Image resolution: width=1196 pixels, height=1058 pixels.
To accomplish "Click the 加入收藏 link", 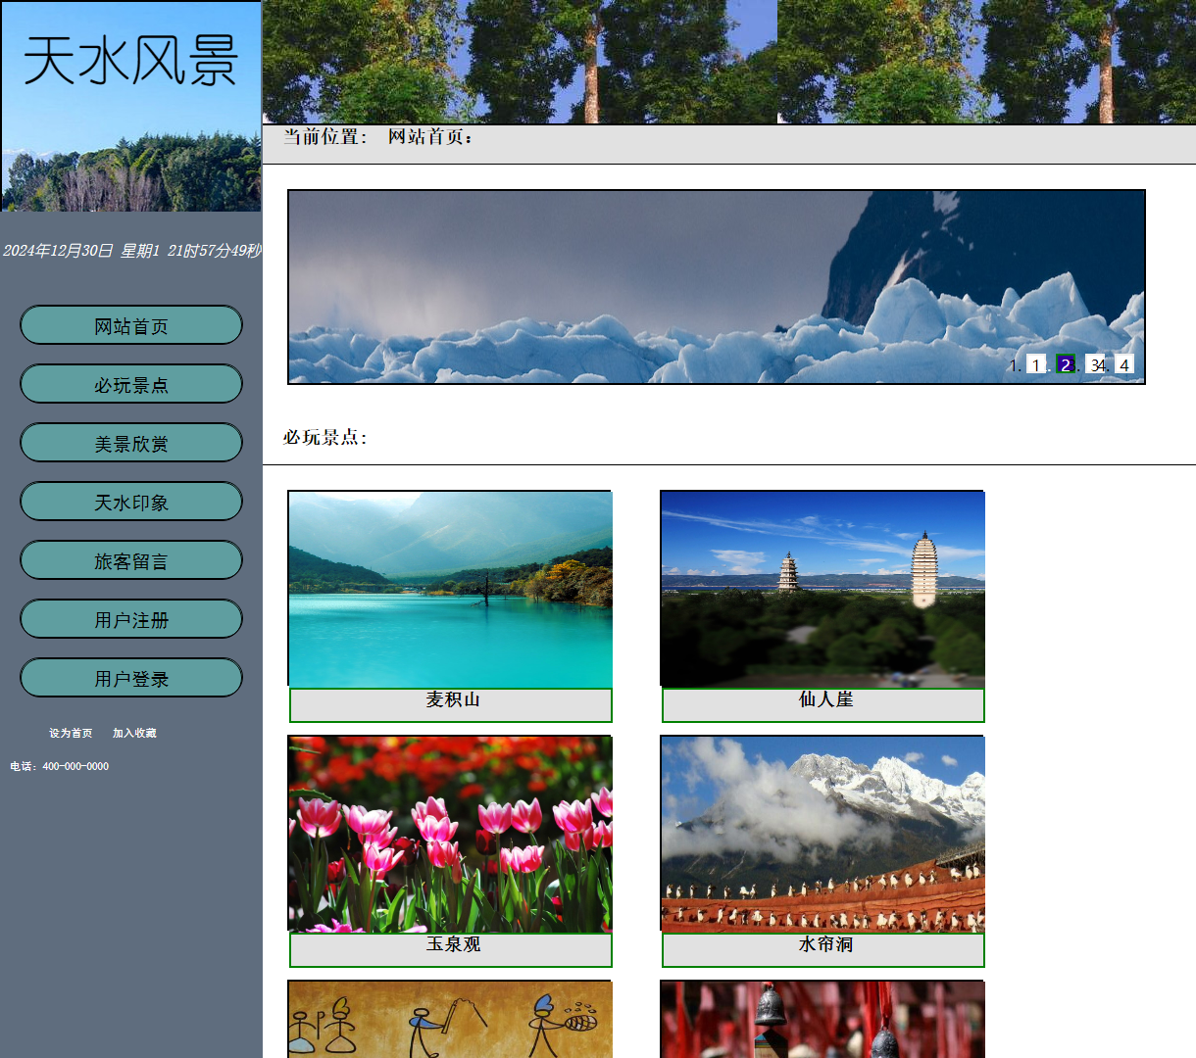I will pyautogui.click(x=135, y=733).
